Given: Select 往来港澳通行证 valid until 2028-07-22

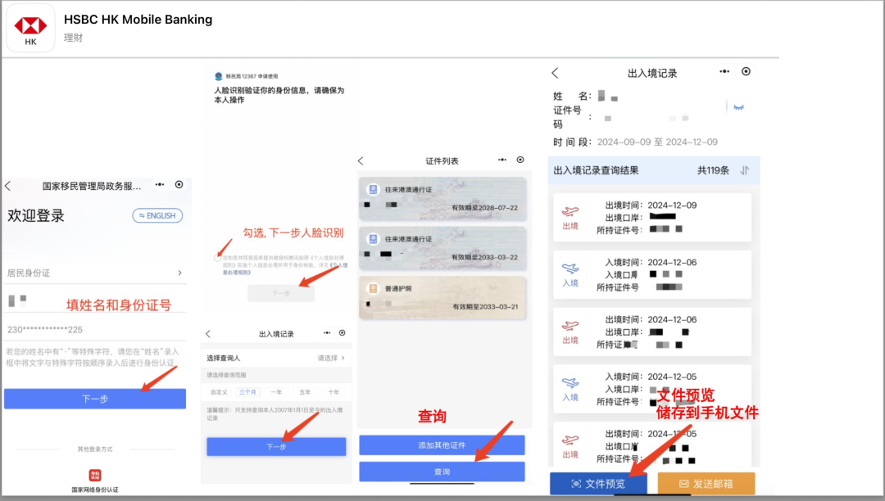Looking at the screenshot, I should (x=442, y=199).
